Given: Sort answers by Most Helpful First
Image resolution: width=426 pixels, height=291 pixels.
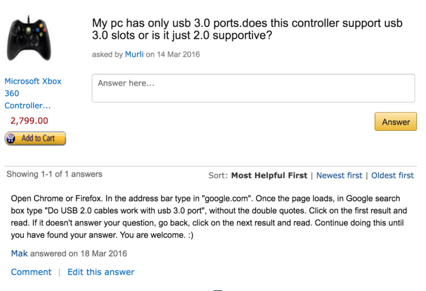Looking at the screenshot, I should (269, 175).
